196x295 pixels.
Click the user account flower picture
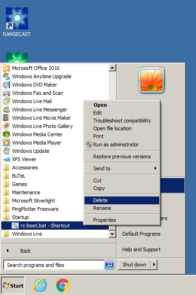click(151, 81)
